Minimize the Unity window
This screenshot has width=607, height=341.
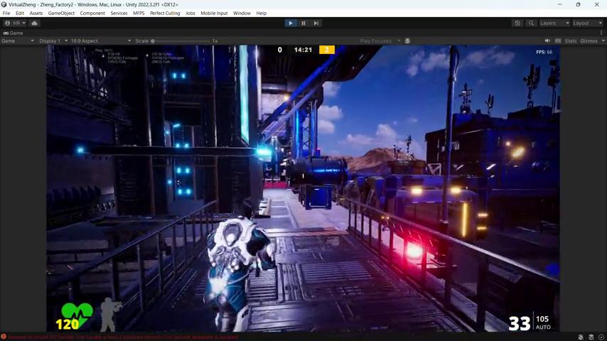[560, 5]
